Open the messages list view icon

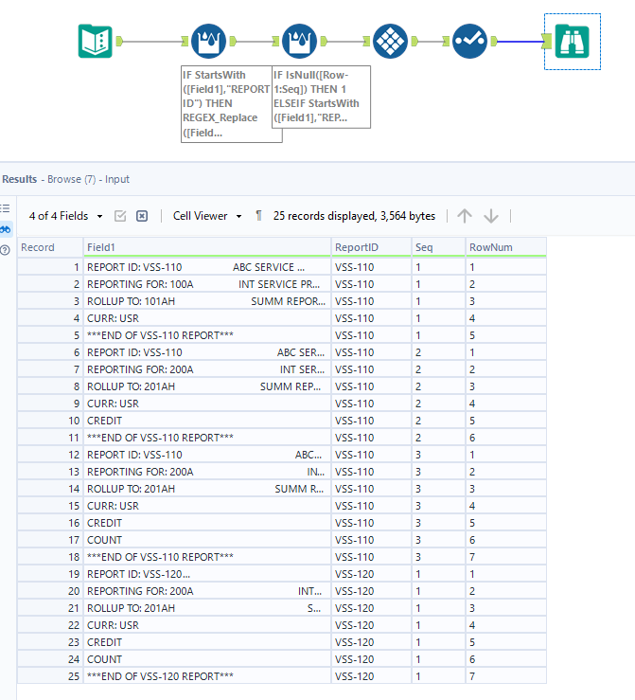[5, 208]
